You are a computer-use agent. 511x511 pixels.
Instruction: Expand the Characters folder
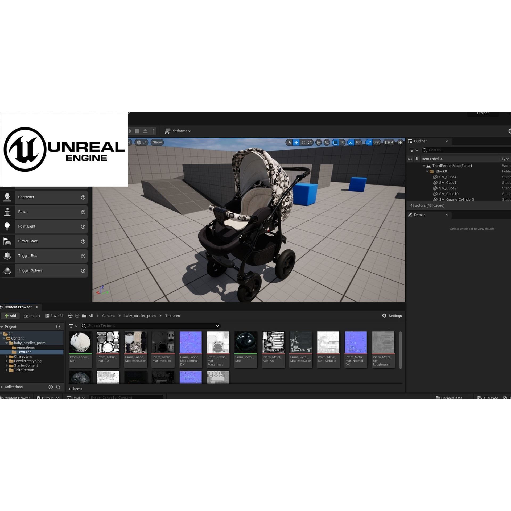[x=7, y=357]
